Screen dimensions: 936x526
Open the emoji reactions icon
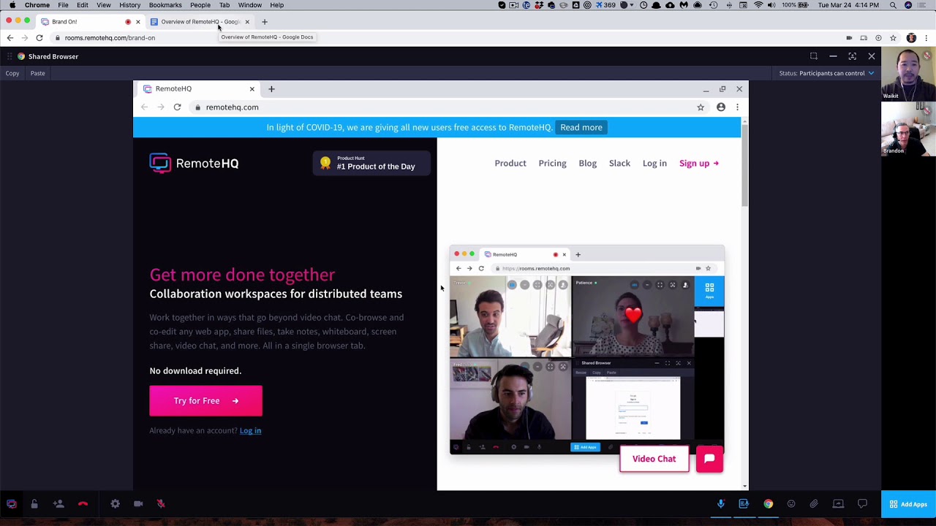791,504
